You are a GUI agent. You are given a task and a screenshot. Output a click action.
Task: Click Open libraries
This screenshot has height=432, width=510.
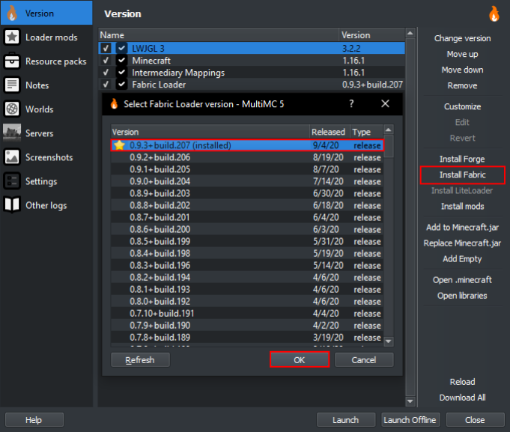pyautogui.click(x=463, y=296)
